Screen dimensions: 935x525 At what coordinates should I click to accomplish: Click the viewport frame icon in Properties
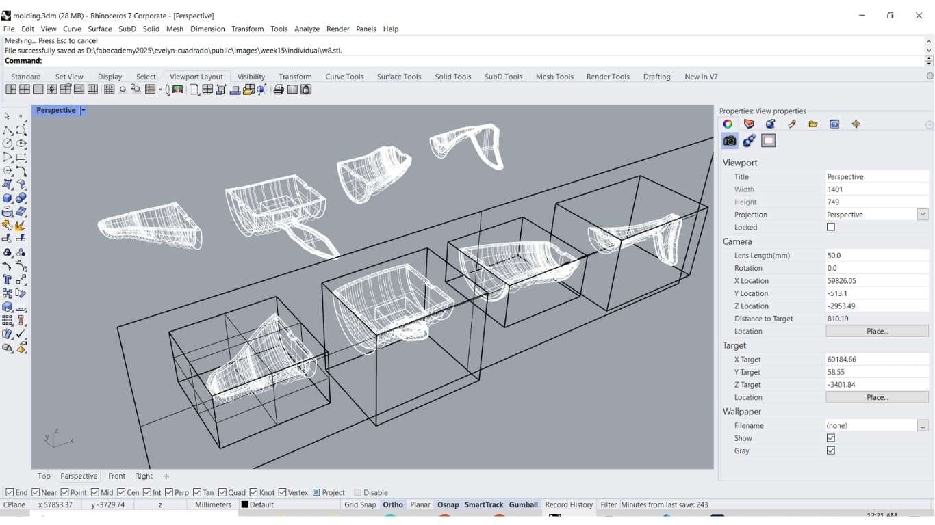[x=769, y=141]
